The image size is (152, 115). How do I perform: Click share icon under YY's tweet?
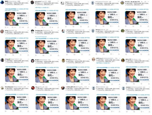click(x=120, y=112)
